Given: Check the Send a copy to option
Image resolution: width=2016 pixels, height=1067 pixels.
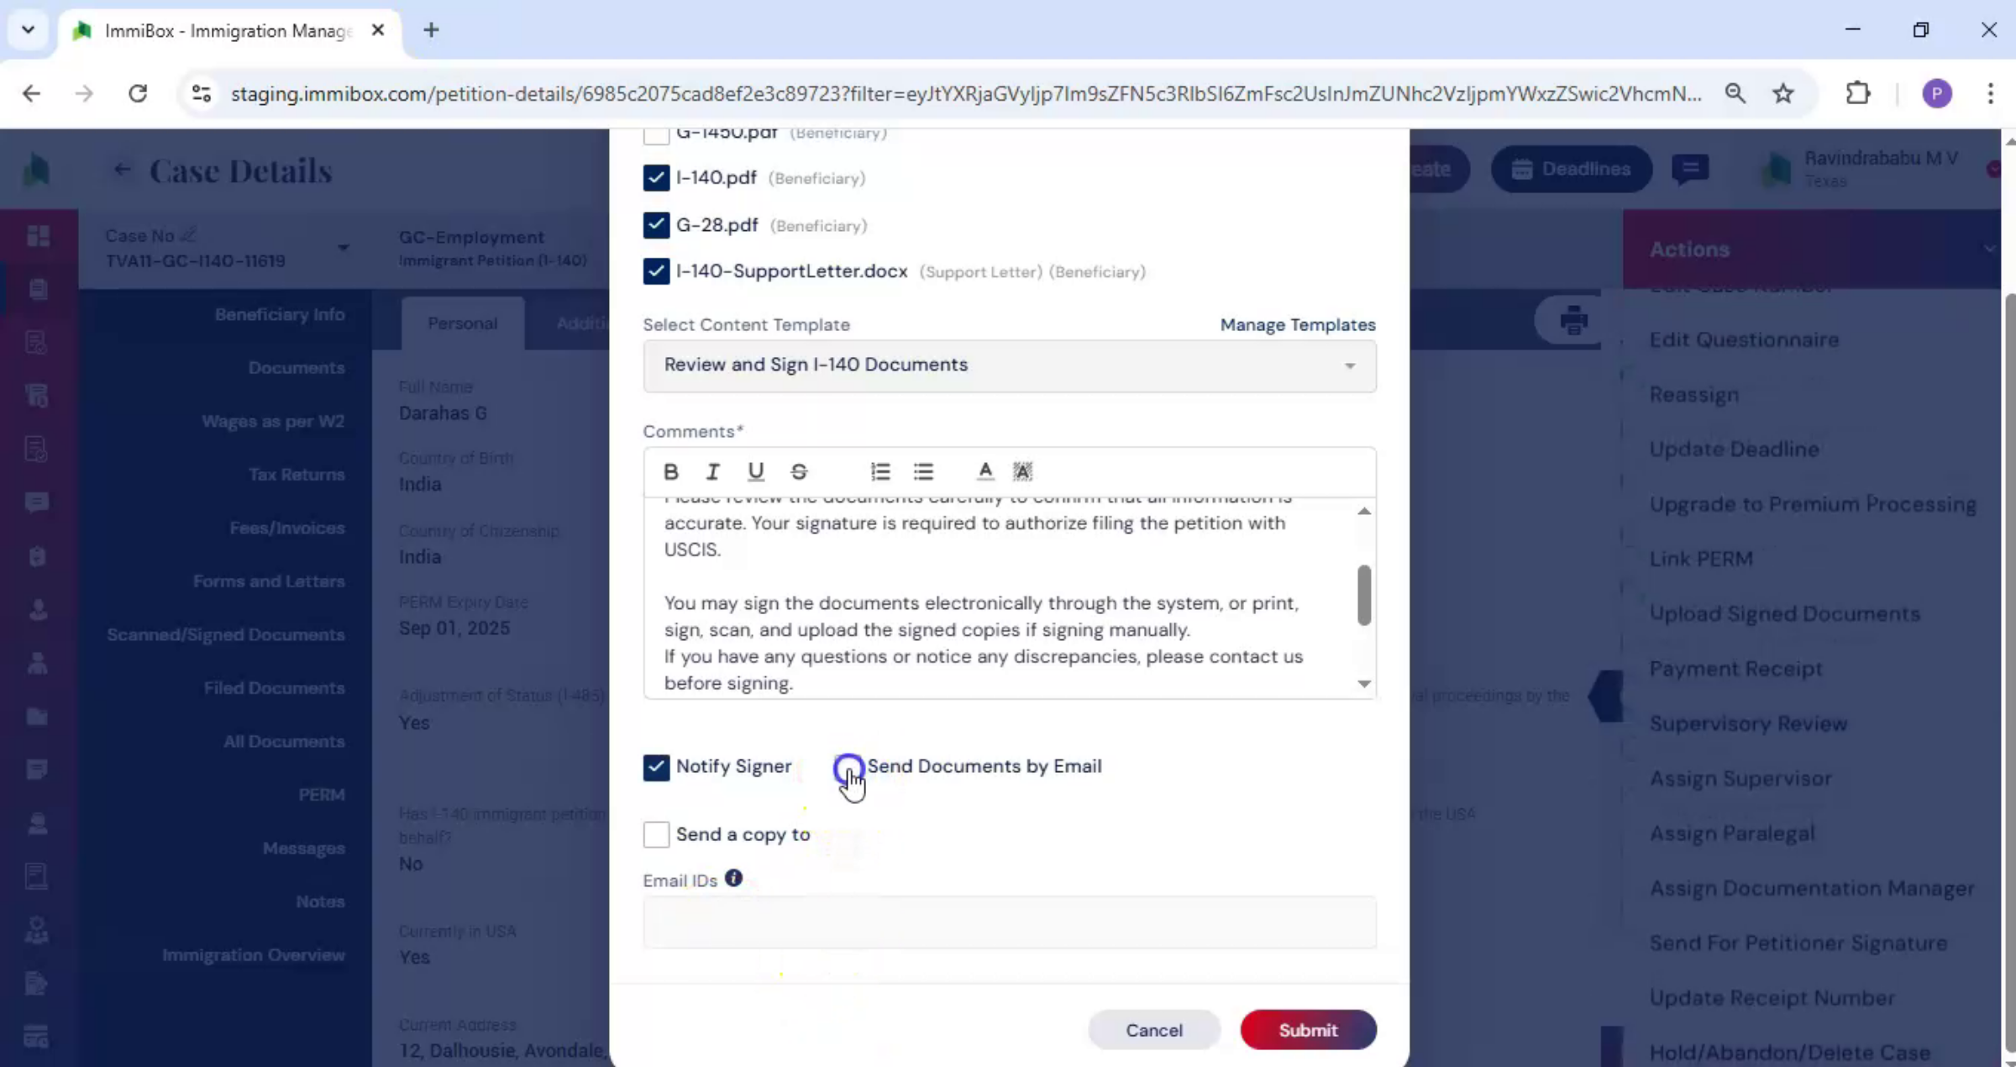Looking at the screenshot, I should tap(656, 834).
